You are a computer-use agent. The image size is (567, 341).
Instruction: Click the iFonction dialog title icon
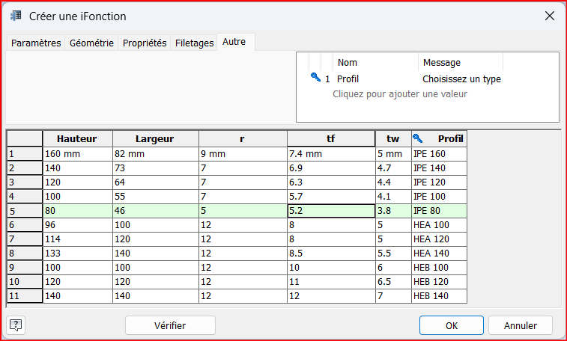[x=16, y=16]
